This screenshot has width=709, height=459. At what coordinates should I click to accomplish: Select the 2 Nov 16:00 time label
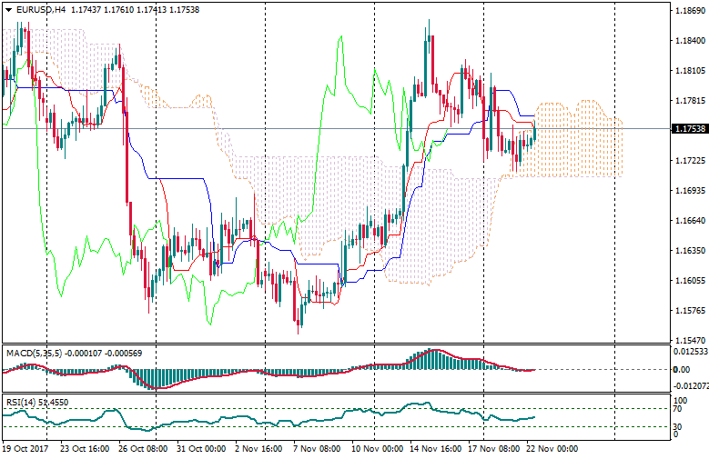[x=259, y=448]
